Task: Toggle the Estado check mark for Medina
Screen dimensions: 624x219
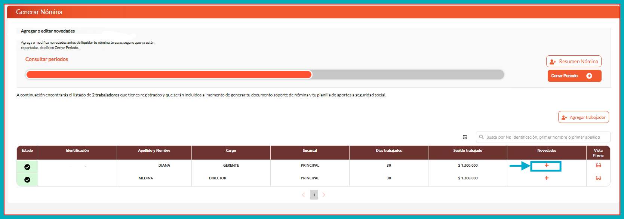Action: (27, 180)
